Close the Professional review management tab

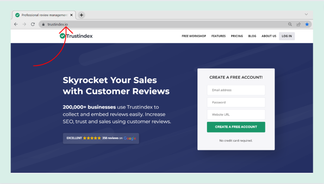pos(72,15)
